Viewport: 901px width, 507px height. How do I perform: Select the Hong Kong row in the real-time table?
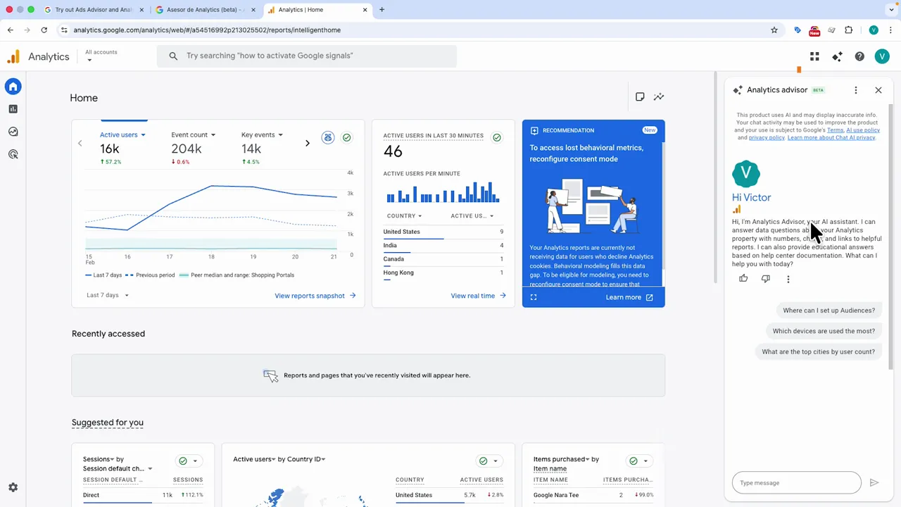pyautogui.click(x=443, y=273)
